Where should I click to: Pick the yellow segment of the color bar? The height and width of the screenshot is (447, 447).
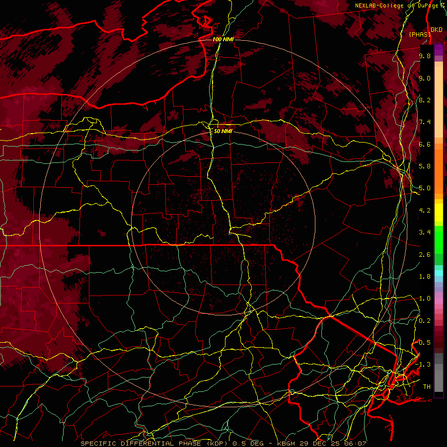tap(439, 213)
